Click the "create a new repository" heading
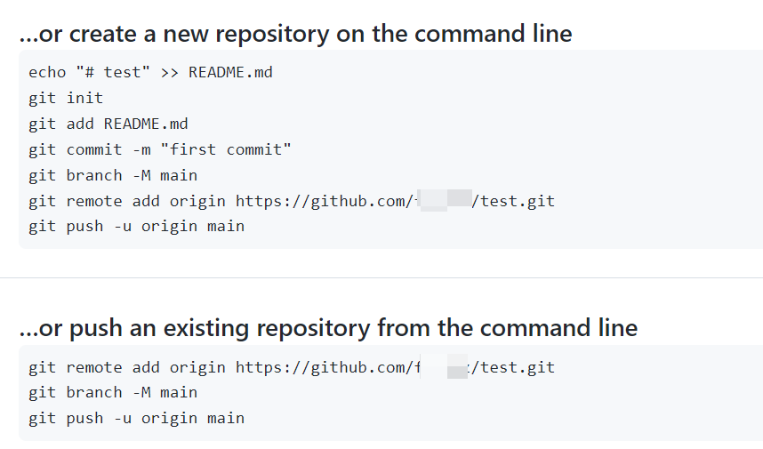 tap(295, 34)
